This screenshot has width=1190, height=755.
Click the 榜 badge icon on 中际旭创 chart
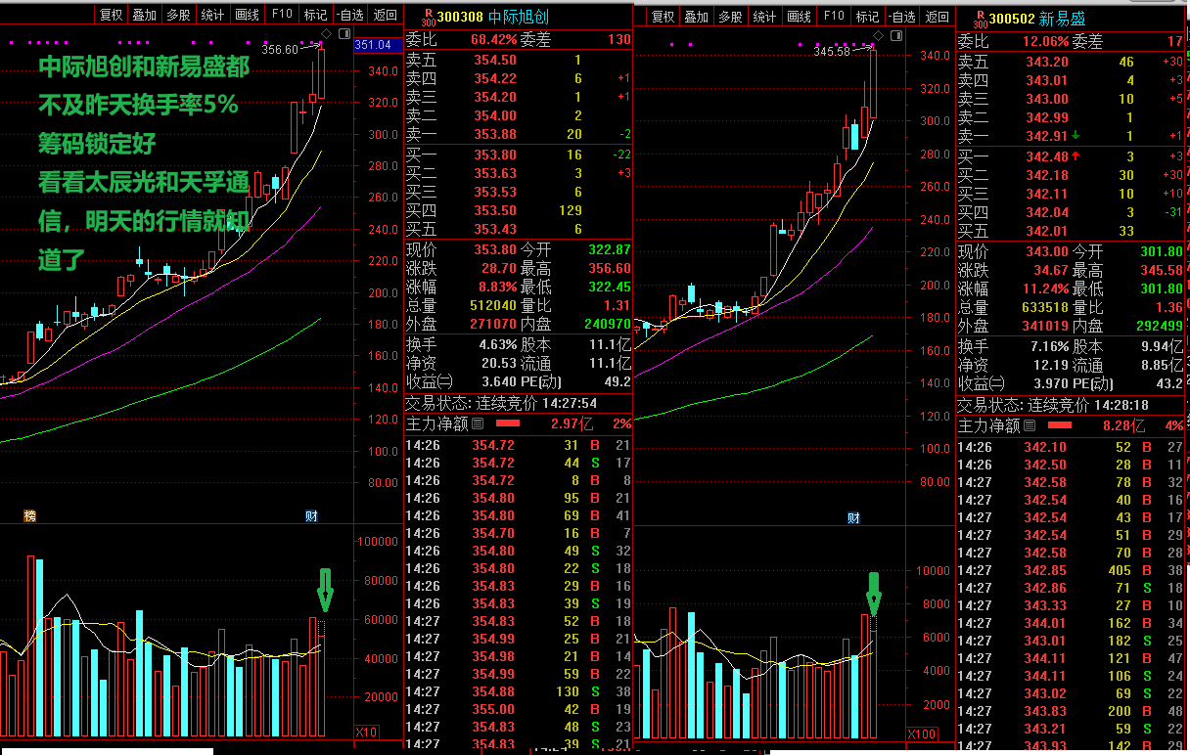29,515
